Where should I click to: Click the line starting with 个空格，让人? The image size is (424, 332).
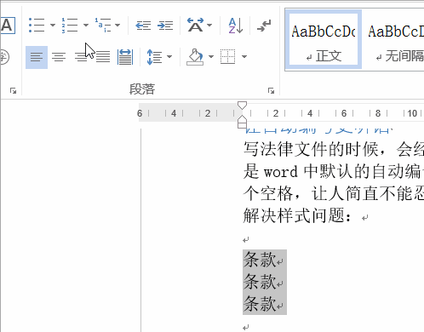click(334, 193)
